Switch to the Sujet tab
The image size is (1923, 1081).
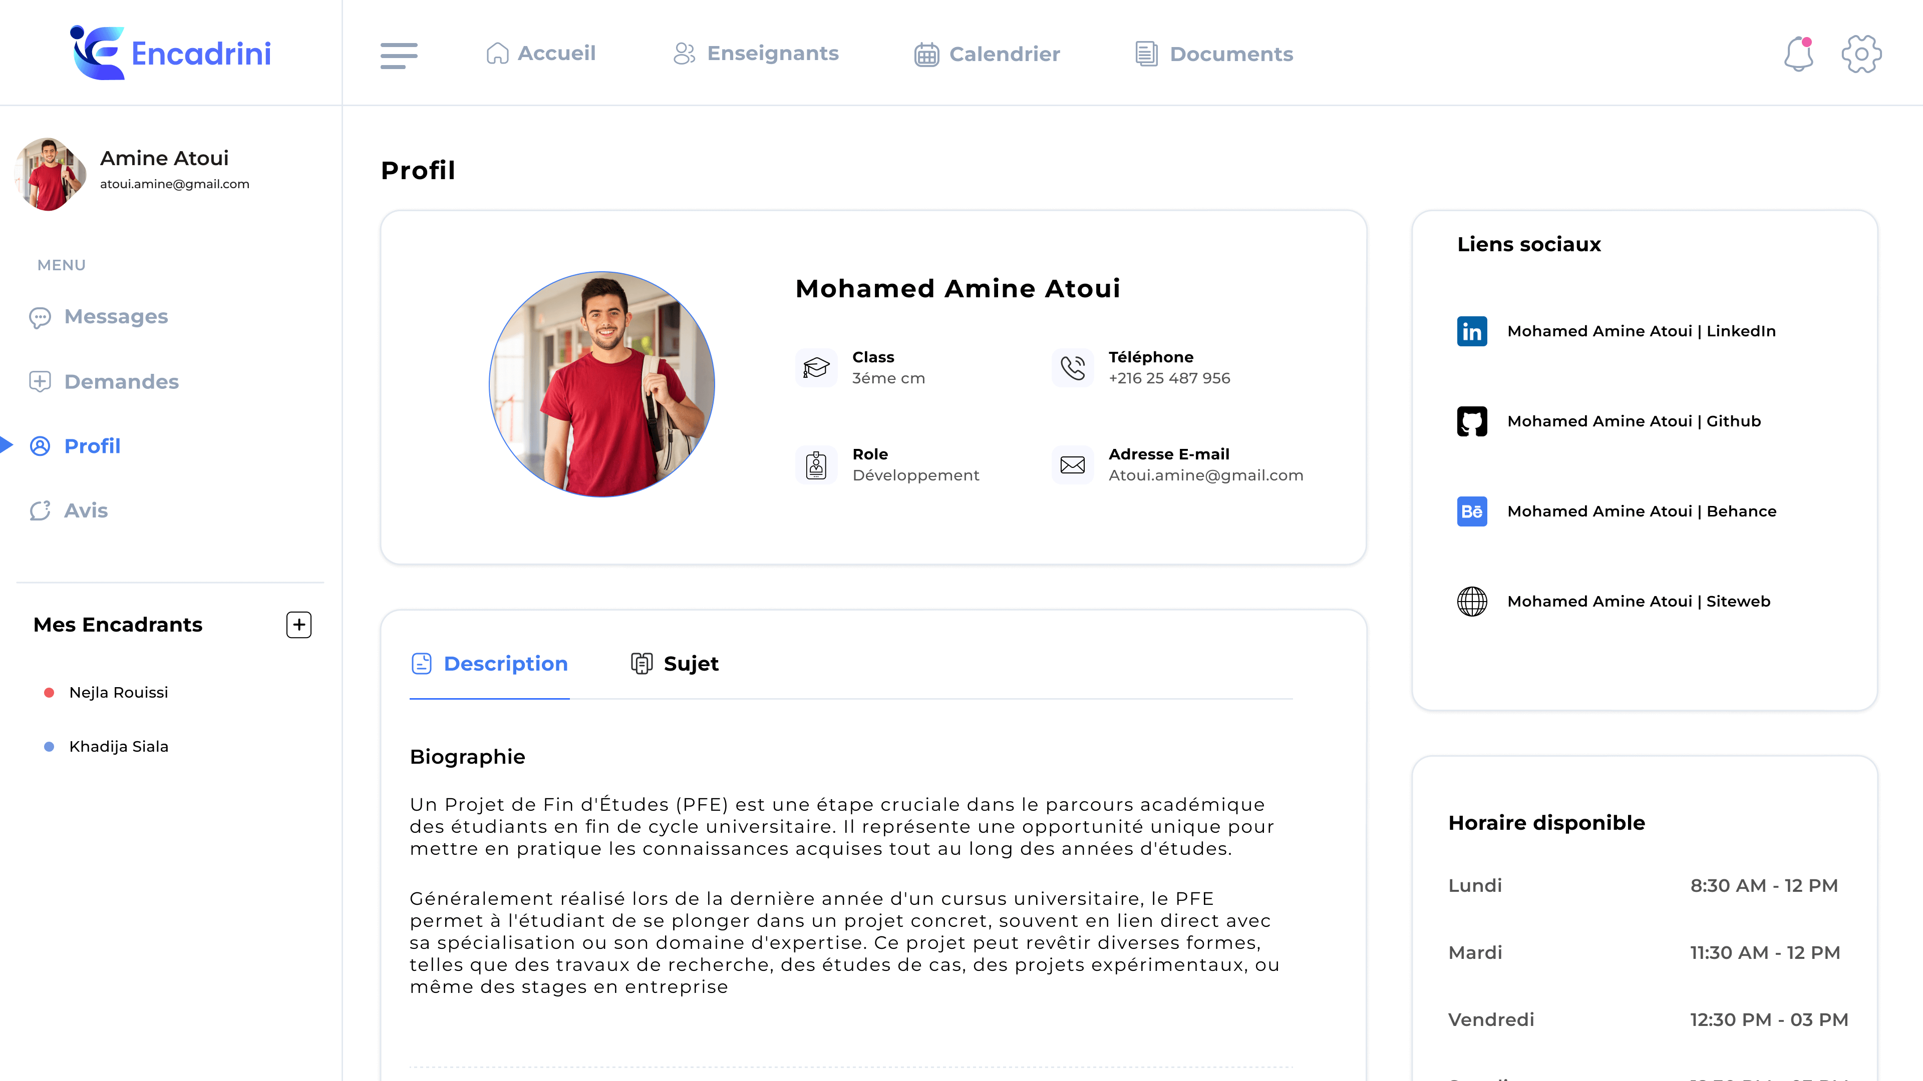click(x=675, y=664)
